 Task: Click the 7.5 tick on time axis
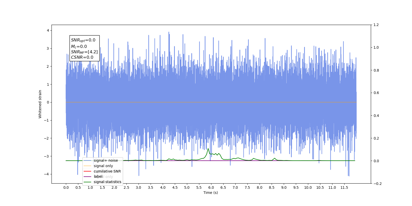coord(247,187)
